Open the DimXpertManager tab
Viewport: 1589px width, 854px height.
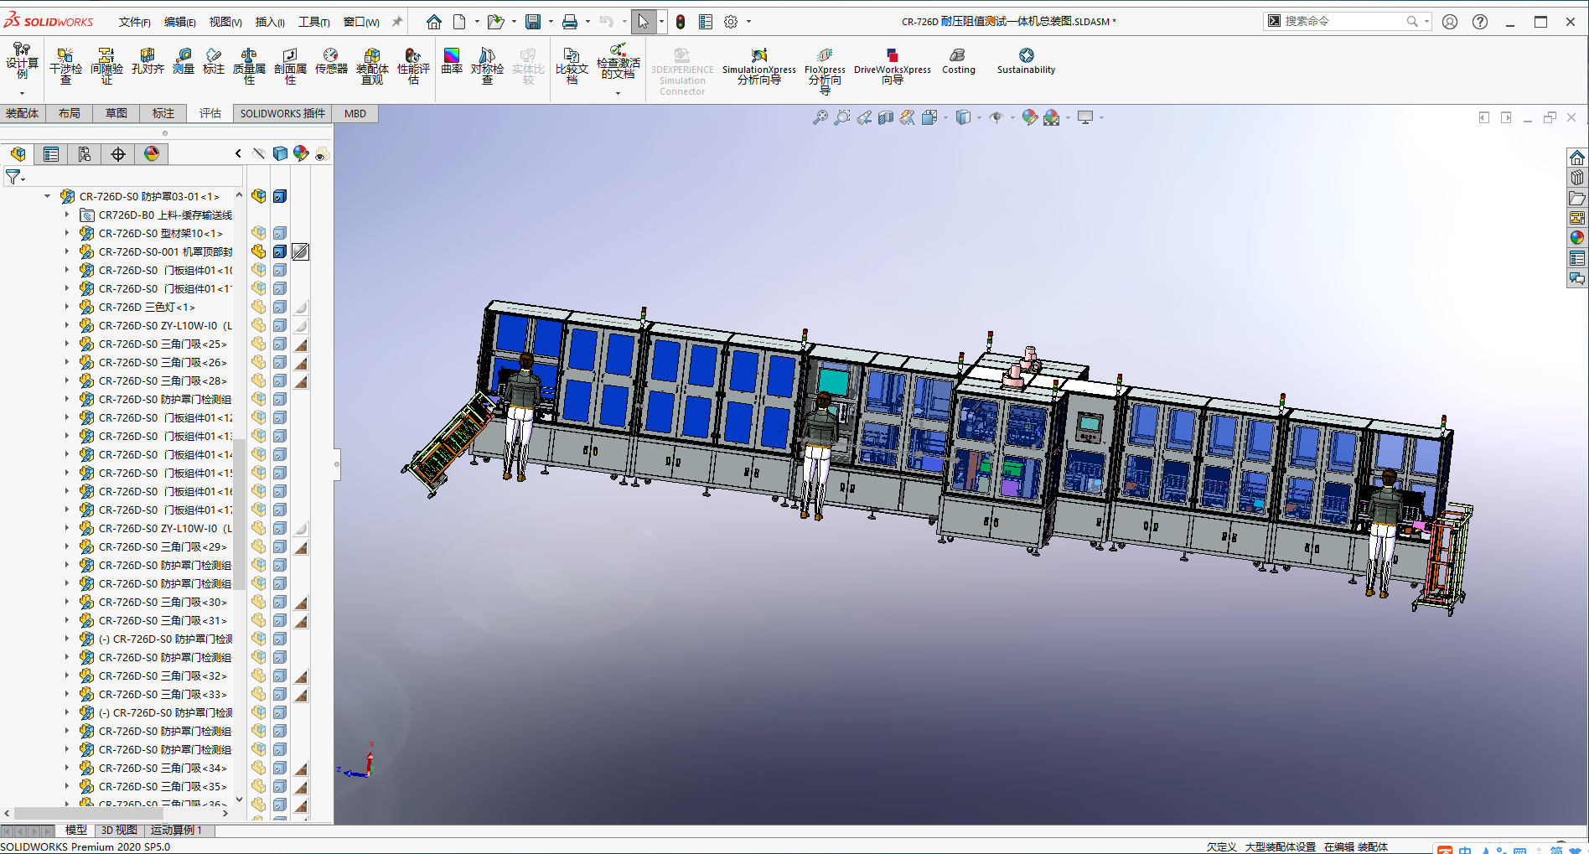(x=118, y=154)
